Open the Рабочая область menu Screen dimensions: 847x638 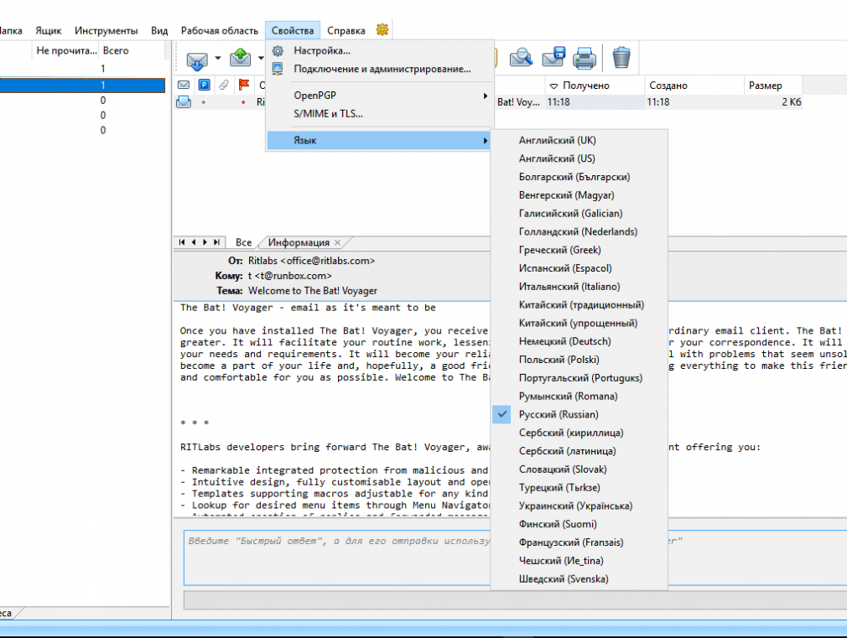click(x=220, y=31)
